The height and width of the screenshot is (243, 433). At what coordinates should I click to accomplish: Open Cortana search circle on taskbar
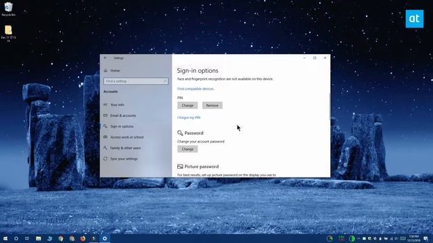(16, 238)
